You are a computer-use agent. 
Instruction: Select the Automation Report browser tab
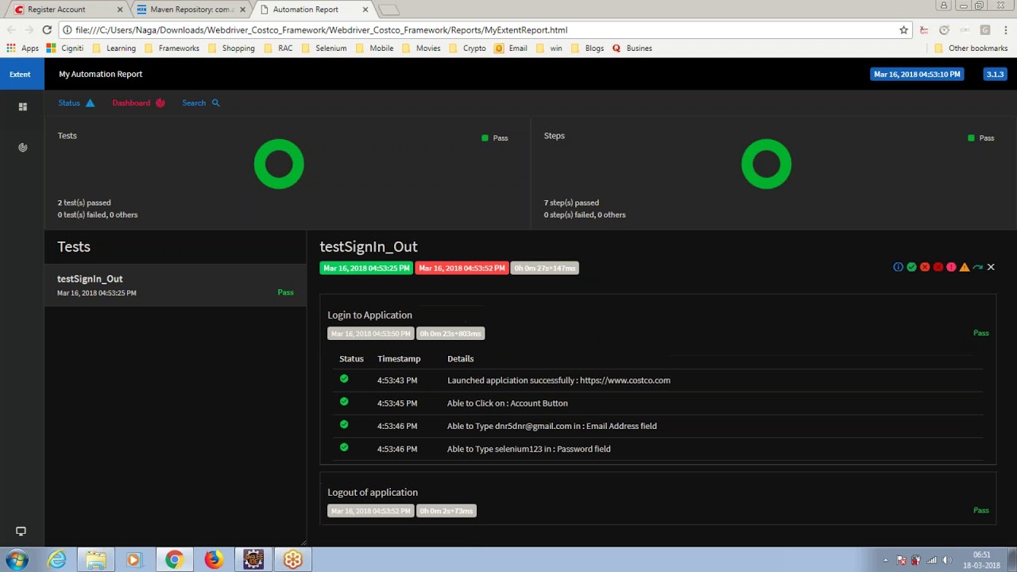(x=311, y=10)
